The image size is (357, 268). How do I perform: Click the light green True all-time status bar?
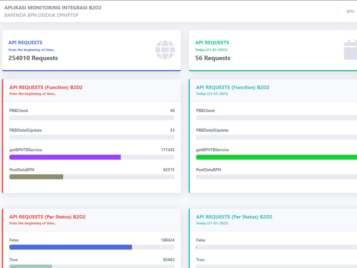30,266
